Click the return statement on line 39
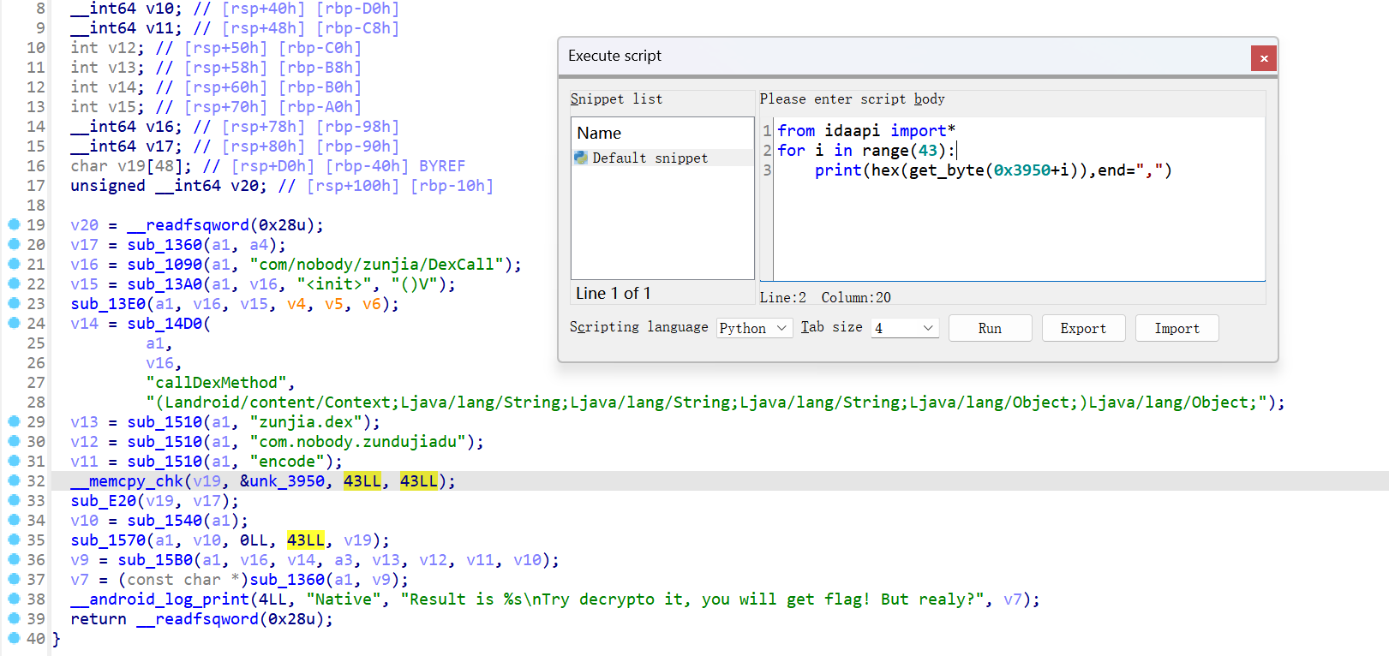 coord(201,619)
